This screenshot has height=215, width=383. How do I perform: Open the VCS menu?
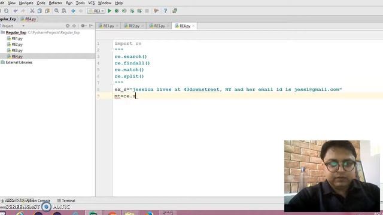(91, 3)
